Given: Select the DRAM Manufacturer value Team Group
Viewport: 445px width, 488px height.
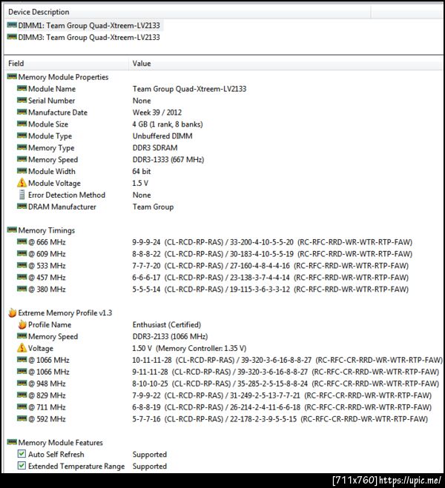Looking at the screenshot, I should click(153, 207).
